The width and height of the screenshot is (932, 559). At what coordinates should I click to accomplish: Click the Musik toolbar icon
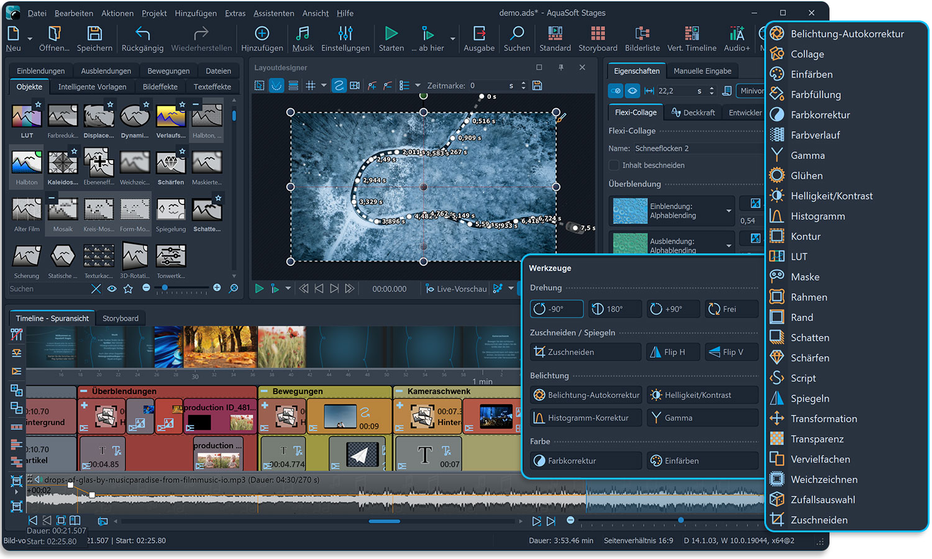(303, 39)
